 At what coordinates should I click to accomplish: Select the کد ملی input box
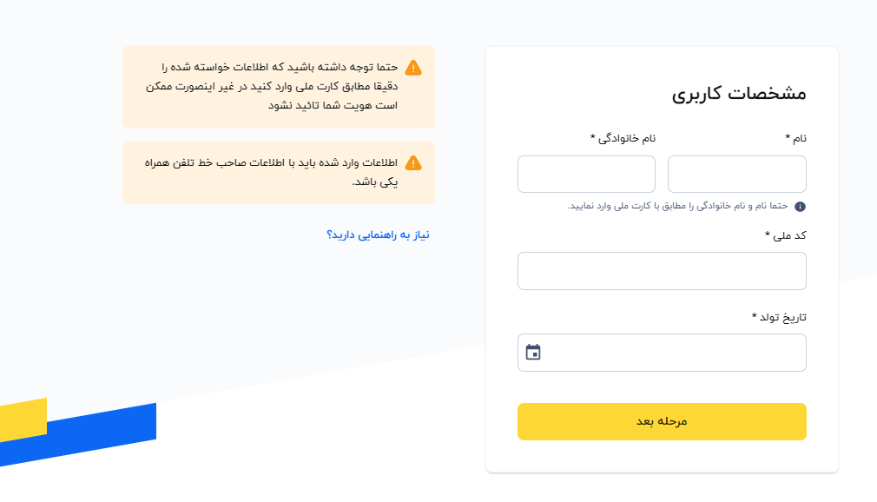pyautogui.click(x=662, y=271)
